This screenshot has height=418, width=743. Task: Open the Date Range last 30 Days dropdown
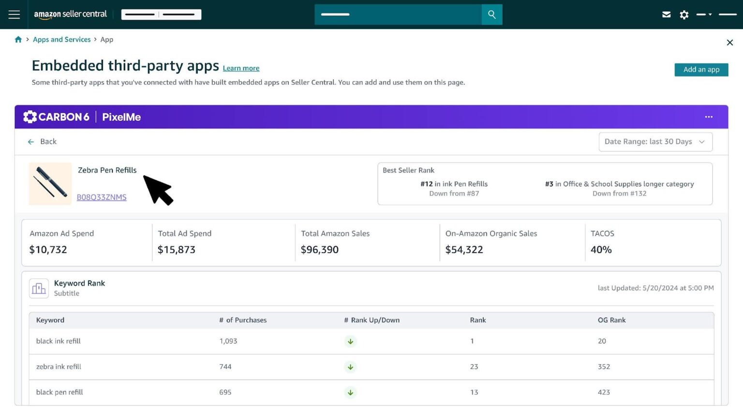point(655,141)
